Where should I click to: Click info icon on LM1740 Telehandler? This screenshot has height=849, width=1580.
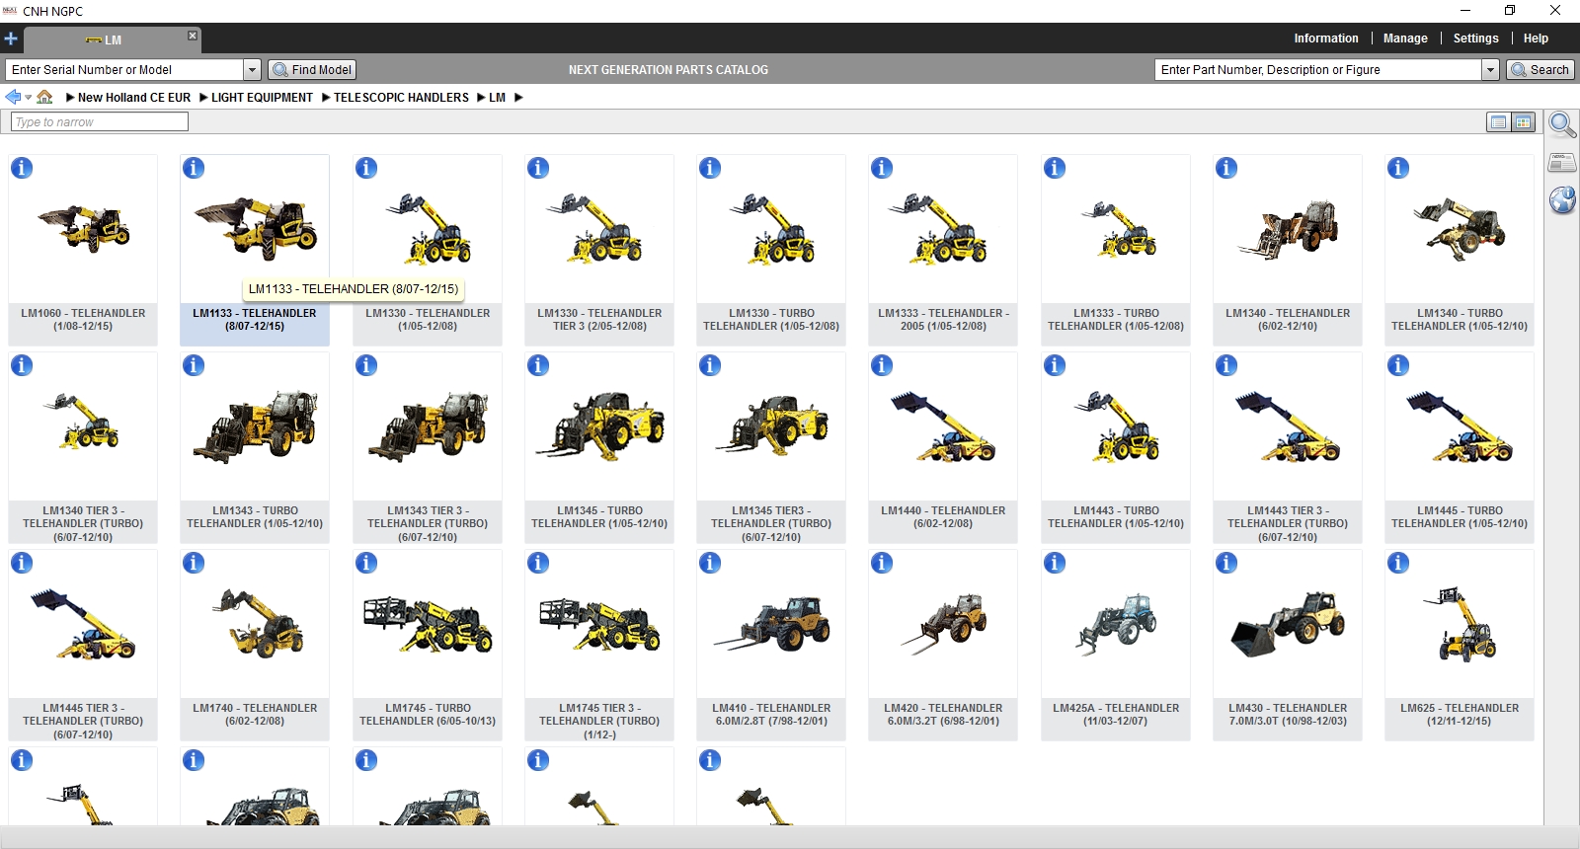point(194,563)
